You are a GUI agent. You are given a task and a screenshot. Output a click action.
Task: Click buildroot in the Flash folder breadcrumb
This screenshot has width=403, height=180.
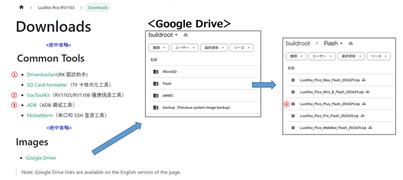click(x=298, y=43)
